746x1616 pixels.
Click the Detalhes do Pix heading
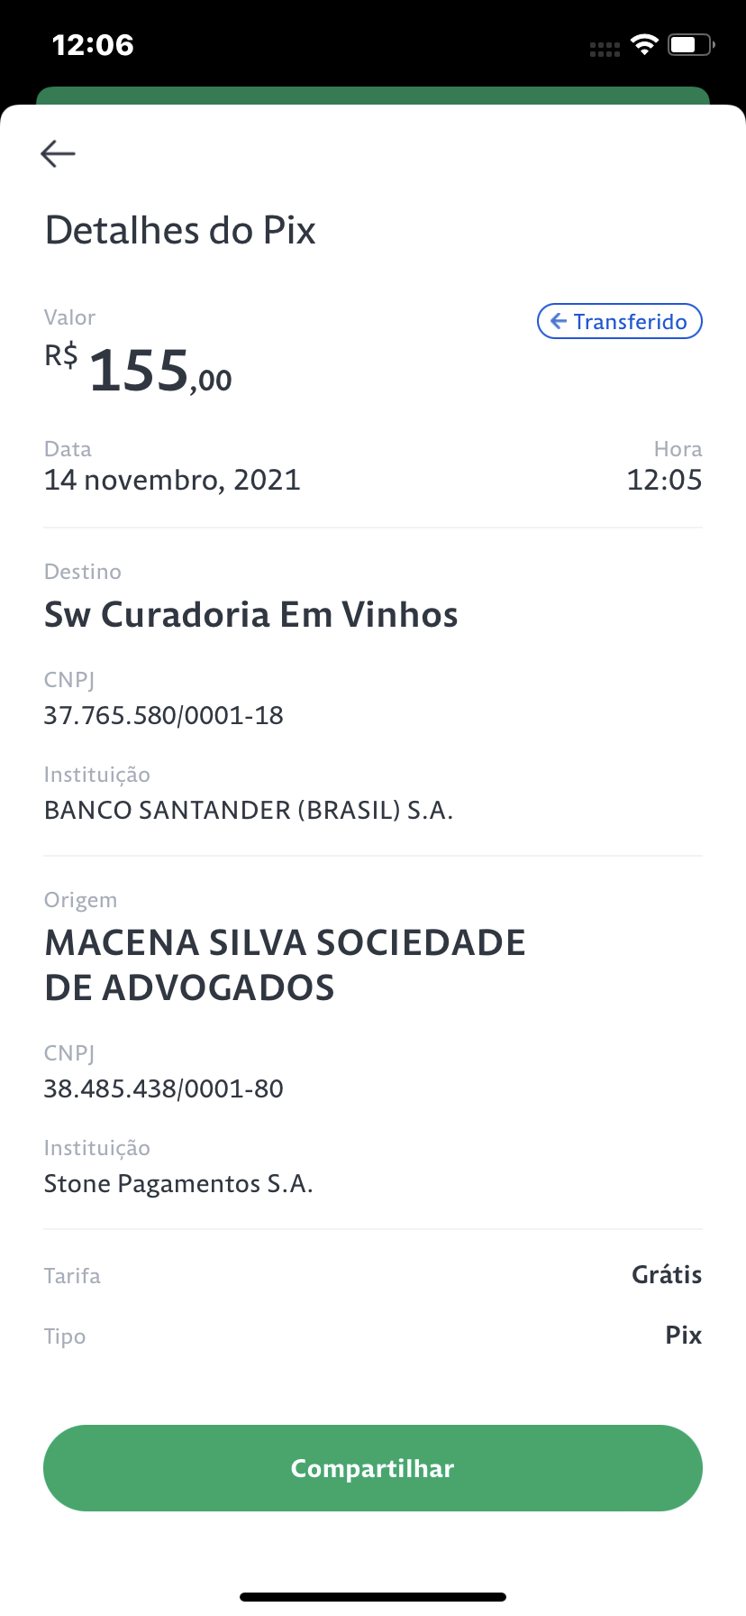tap(180, 231)
